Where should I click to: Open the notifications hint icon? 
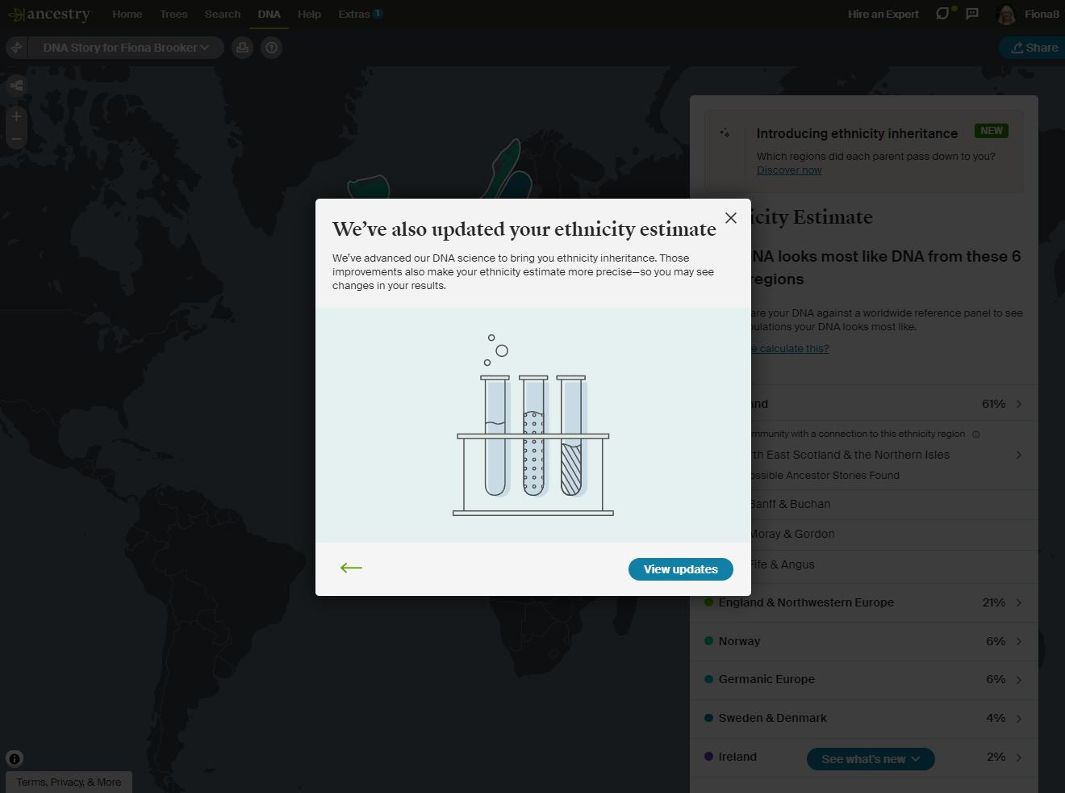(944, 14)
